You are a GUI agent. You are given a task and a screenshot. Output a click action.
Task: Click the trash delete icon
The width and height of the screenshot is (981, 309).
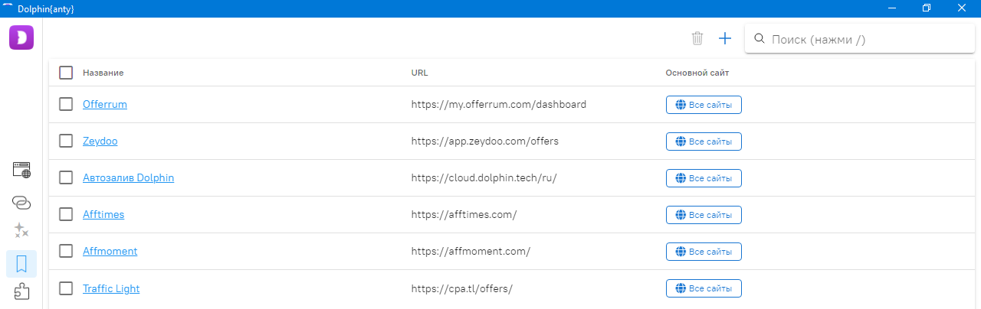(697, 38)
